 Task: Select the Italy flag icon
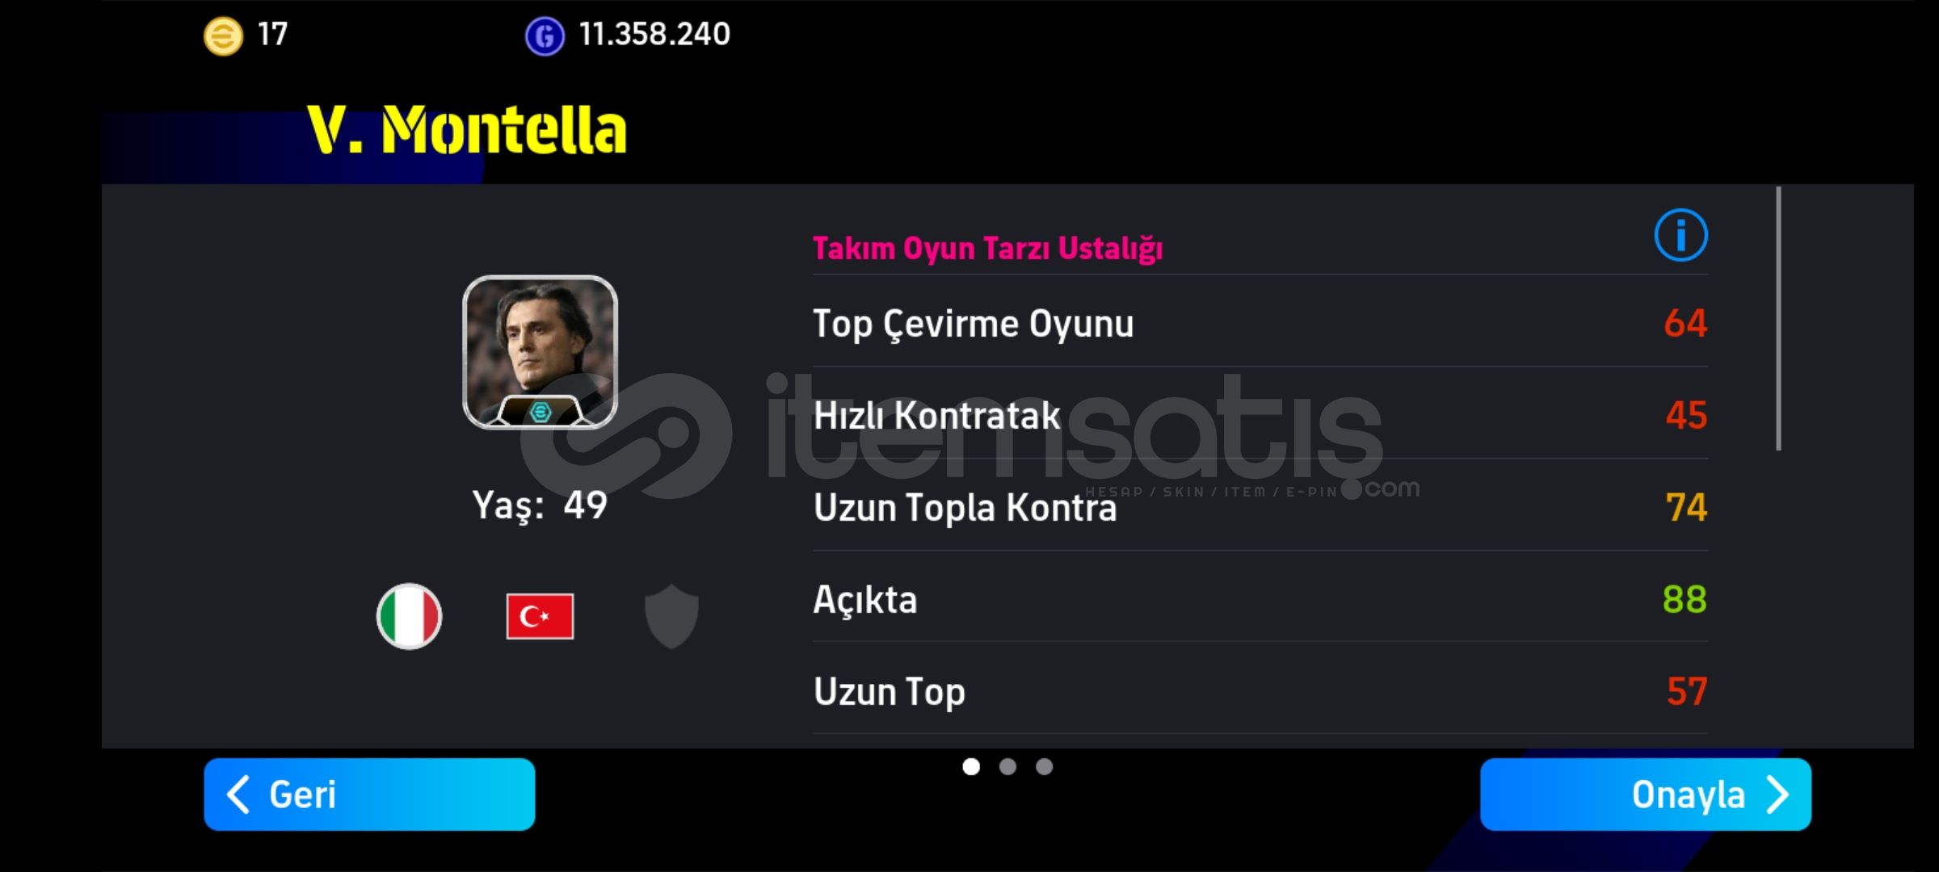409,616
